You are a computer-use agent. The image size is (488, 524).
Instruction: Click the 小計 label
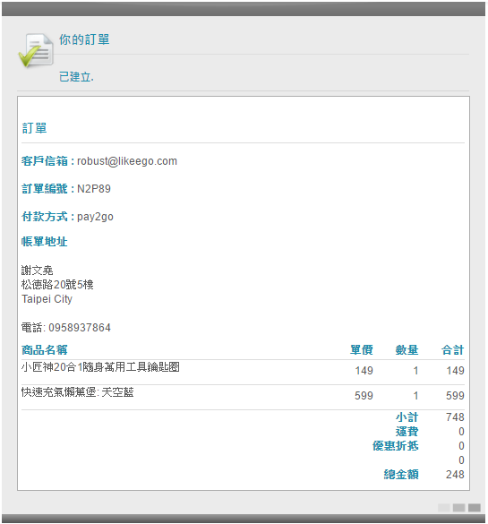click(407, 417)
